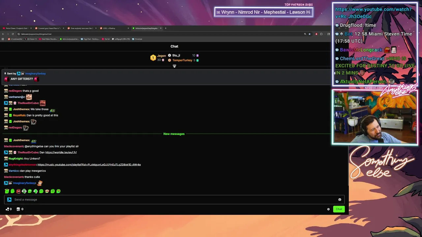Click the green Chat send button
422x237 pixels.
click(x=339, y=209)
